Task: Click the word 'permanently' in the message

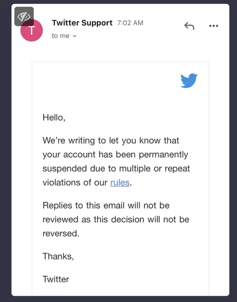Action: (x=163, y=155)
